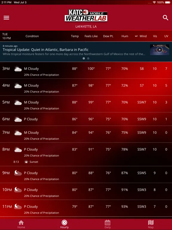Select the 86° temperature at 6PM

coord(75,119)
